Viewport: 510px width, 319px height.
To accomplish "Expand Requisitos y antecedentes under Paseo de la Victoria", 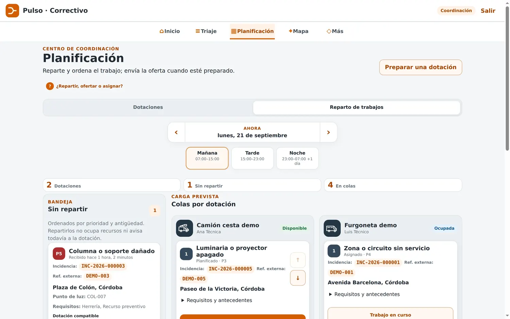I will (x=217, y=300).
